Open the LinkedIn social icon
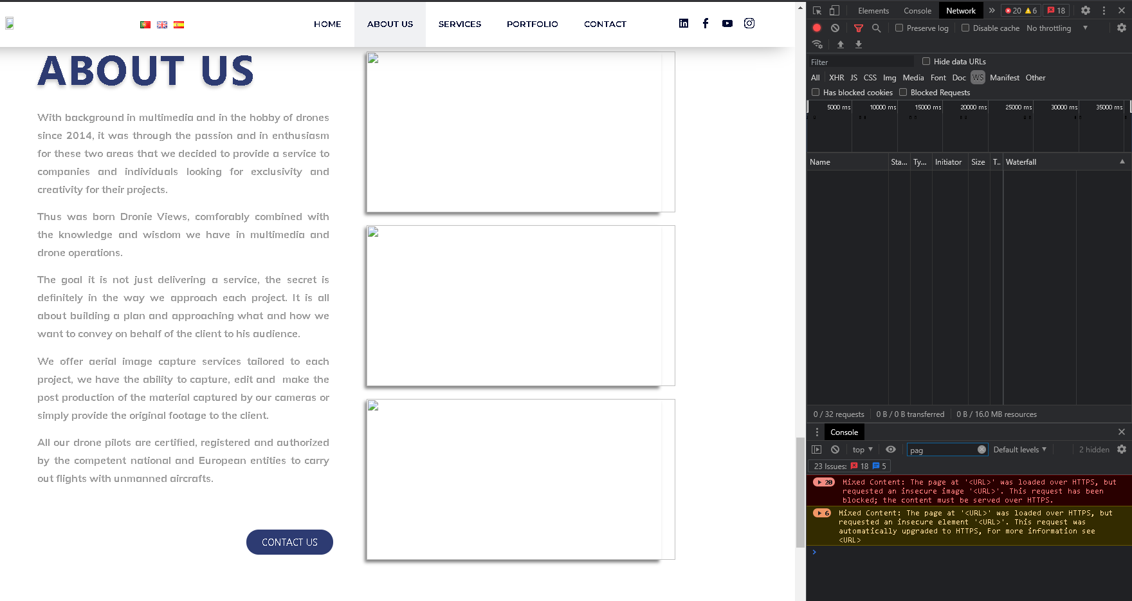 tap(684, 23)
